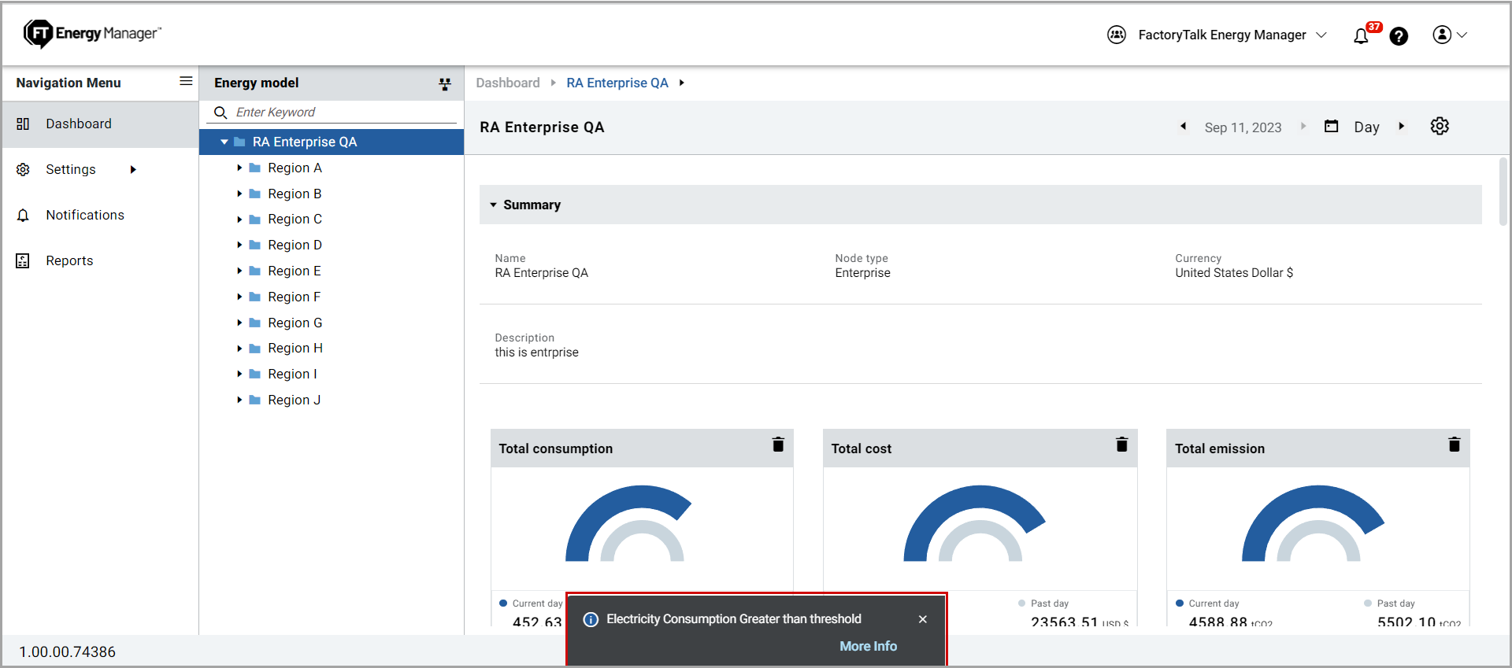Collapse the Summary section
1512x668 pixels.
click(x=494, y=205)
